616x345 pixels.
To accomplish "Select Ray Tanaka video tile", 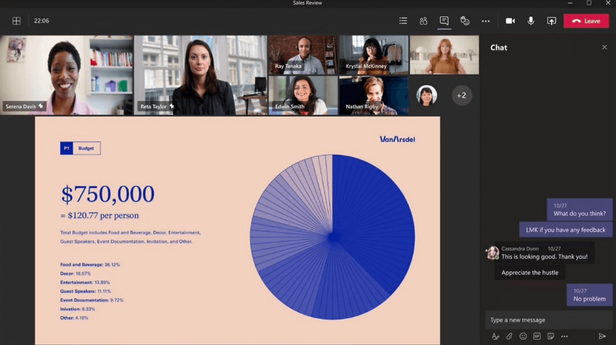I will [x=303, y=55].
